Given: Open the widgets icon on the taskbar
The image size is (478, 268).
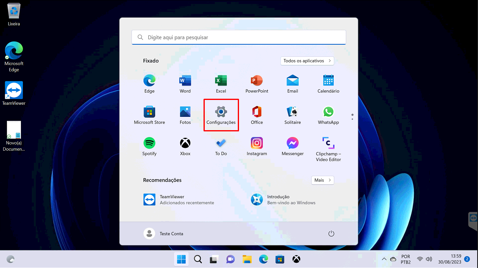Looking at the screenshot, I should (10, 259).
